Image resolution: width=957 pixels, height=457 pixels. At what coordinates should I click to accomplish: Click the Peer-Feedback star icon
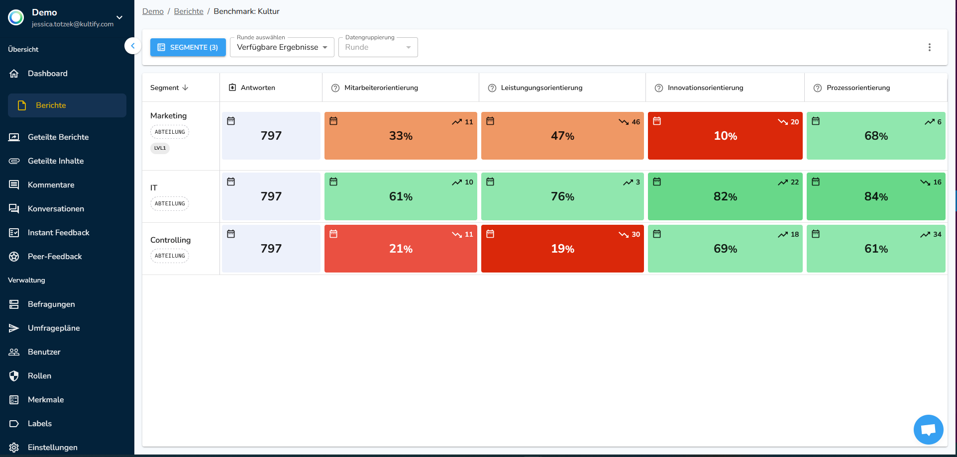coord(14,257)
